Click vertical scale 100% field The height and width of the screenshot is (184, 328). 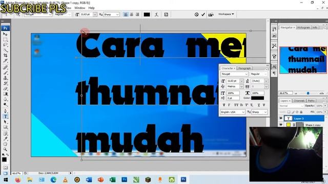(233, 93)
